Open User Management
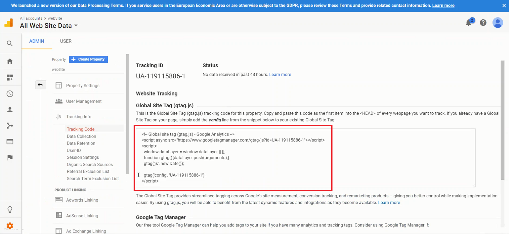This screenshot has width=509, height=234. (x=84, y=101)
